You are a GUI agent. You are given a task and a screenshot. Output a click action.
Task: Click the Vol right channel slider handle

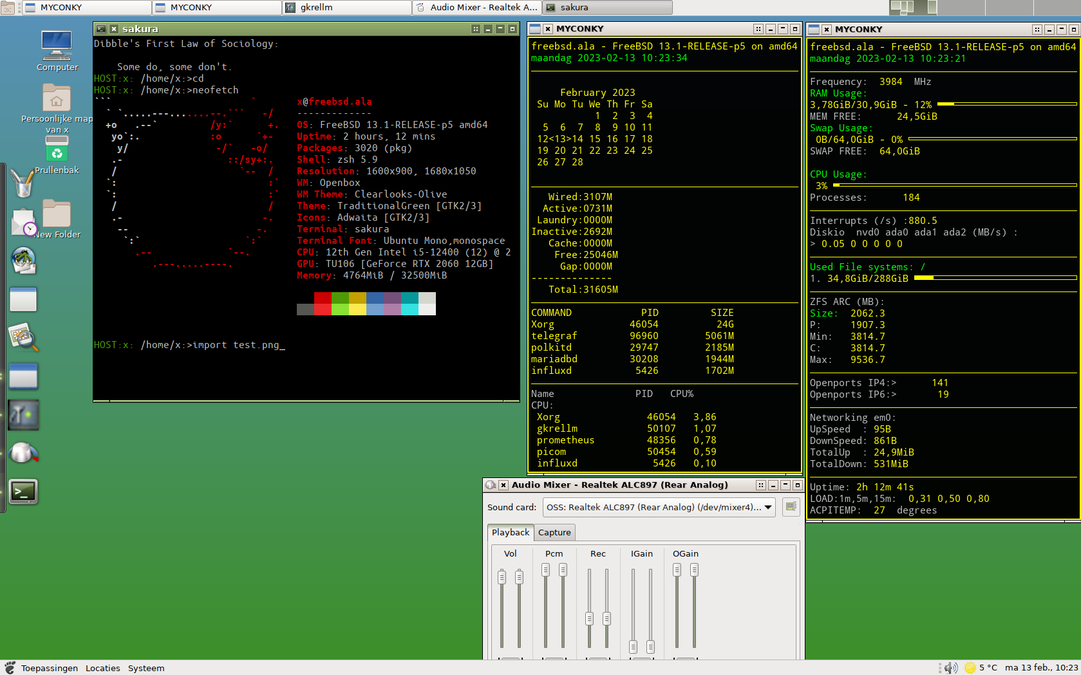pyautogui.click(x=519, y=577)
